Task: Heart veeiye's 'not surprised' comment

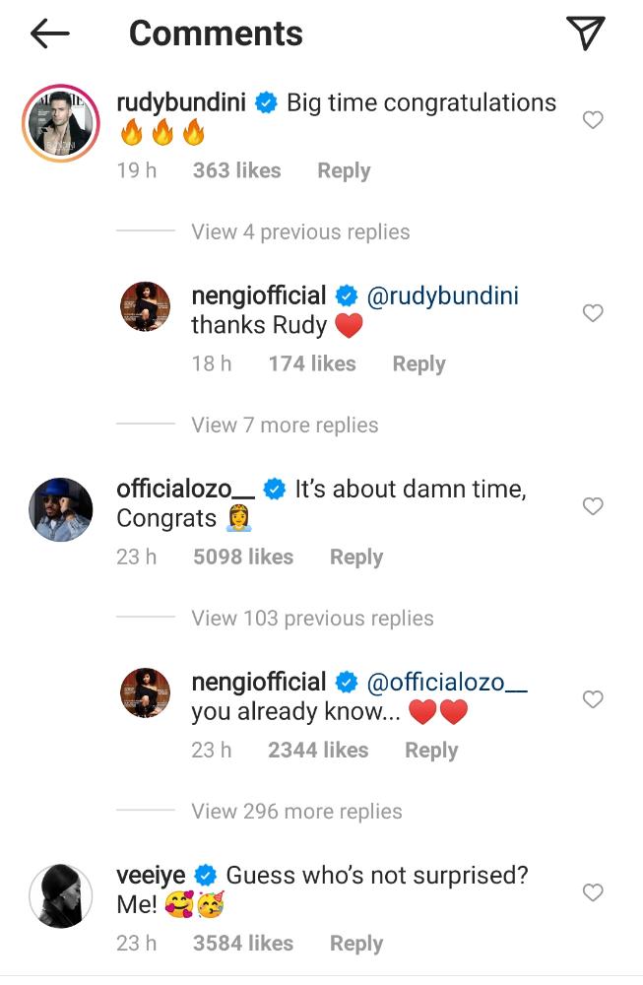Action: point(593,892)
